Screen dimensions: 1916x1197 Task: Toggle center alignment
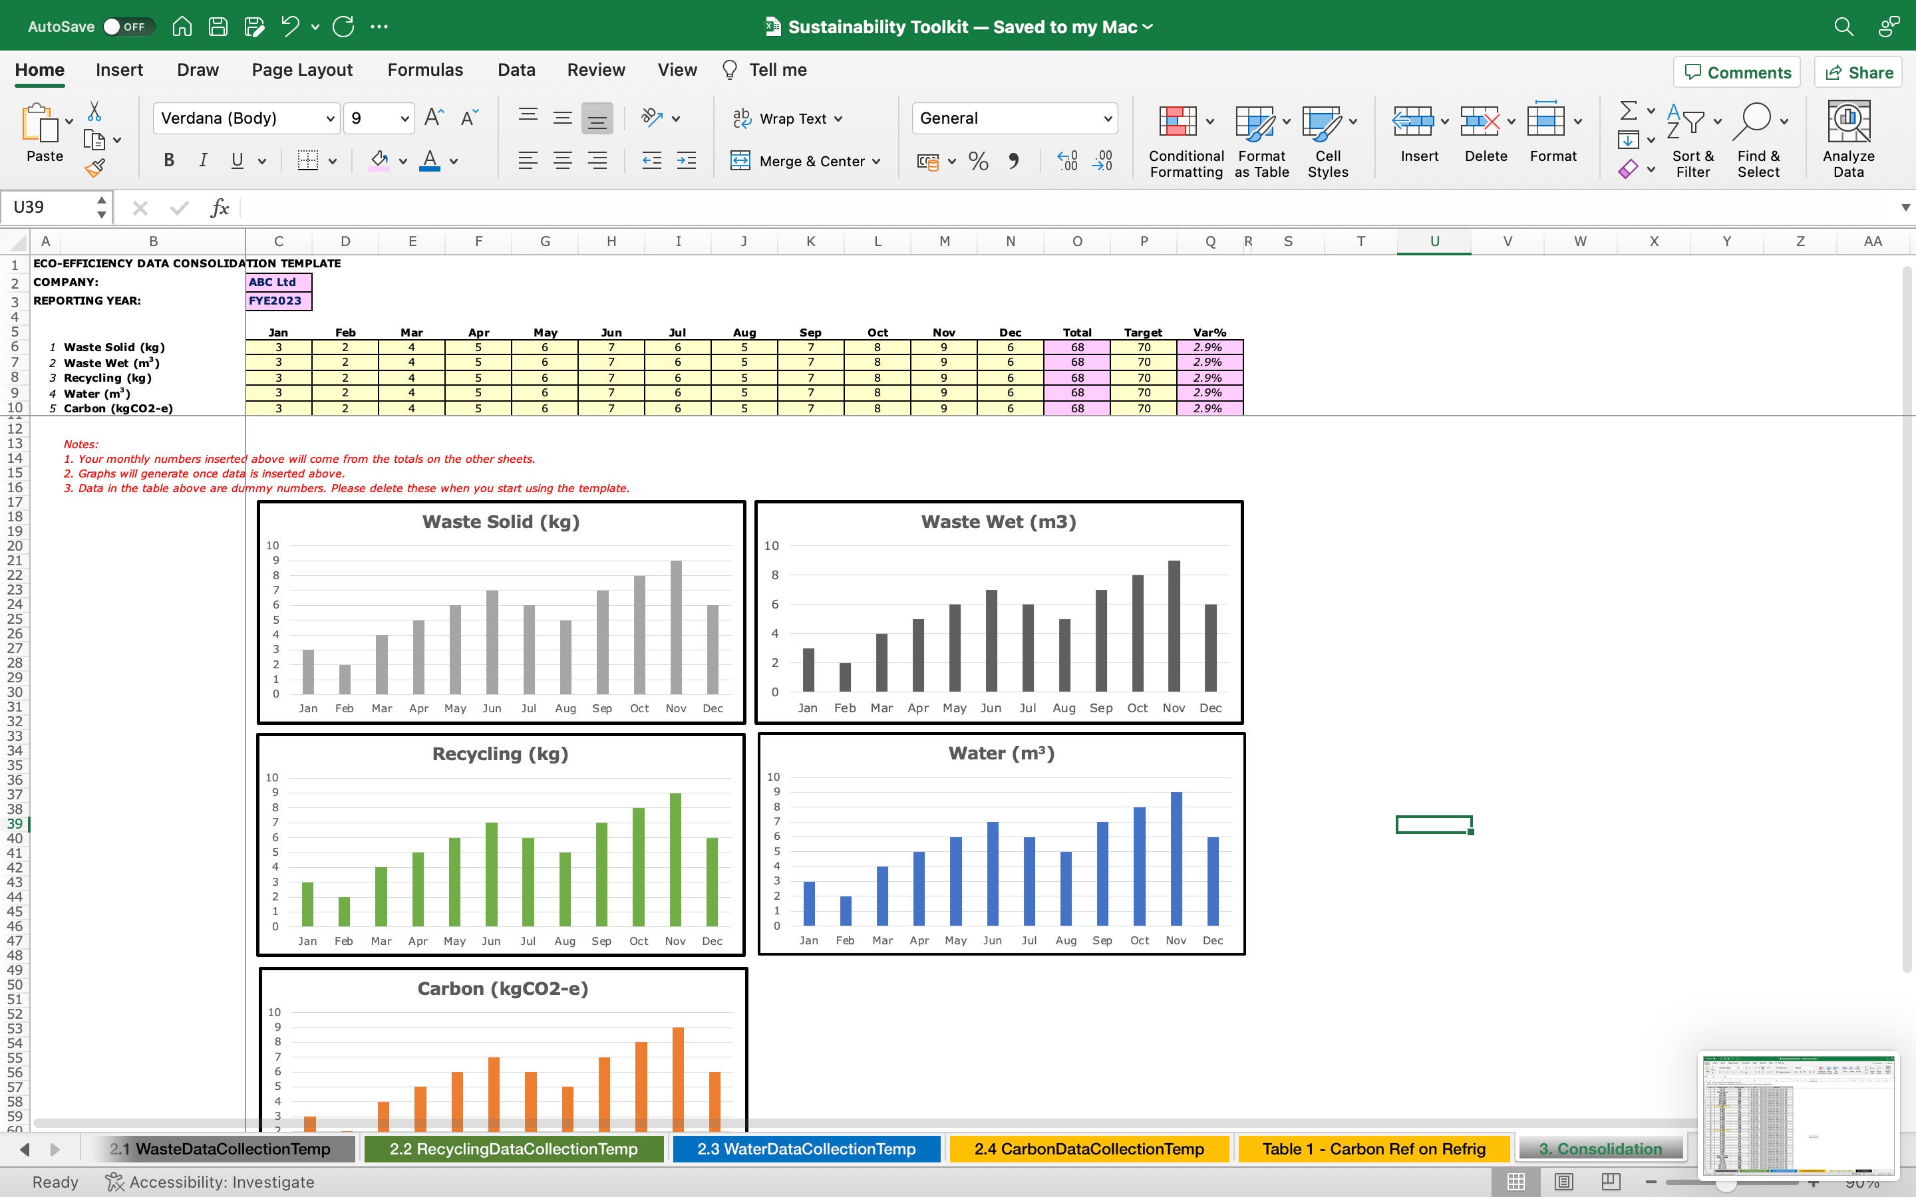pos(563,161)
